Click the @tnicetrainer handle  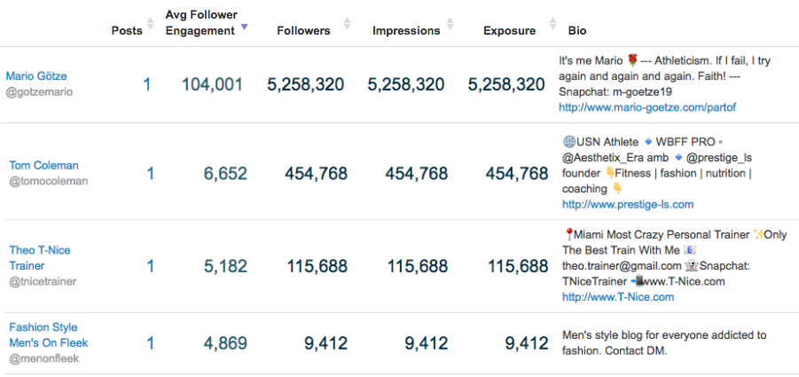tap(43, 282)
